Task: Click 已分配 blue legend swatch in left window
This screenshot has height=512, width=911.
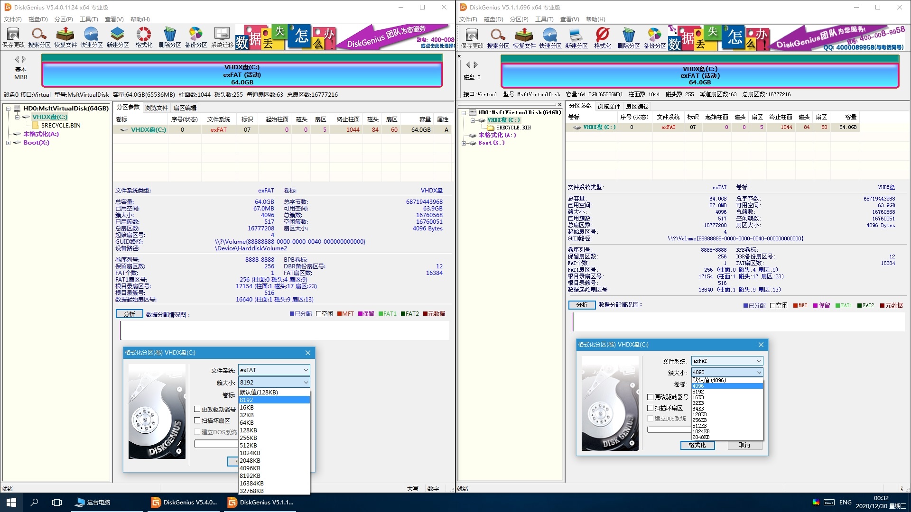Action: click(x=292, y=314)
